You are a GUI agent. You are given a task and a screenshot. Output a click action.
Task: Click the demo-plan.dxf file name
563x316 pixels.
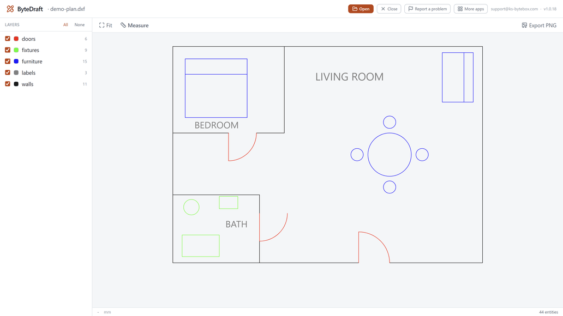[68, 9]
